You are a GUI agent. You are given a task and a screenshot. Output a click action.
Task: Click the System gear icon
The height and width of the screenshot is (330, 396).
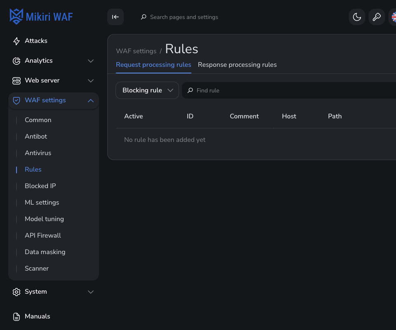[x=16, y=292]
